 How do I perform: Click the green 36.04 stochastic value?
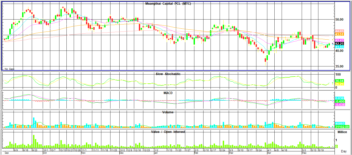pyautogui.click(x=339, y=81)
